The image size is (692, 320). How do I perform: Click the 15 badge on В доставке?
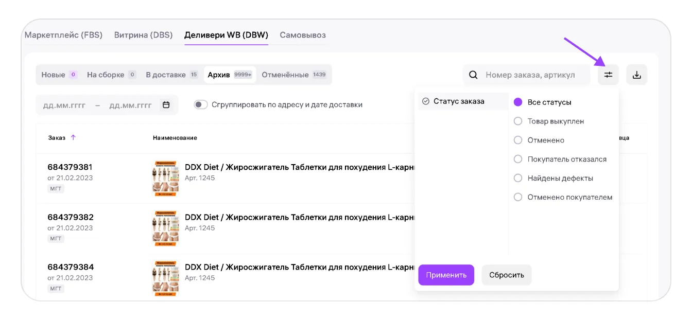point(194,75)
